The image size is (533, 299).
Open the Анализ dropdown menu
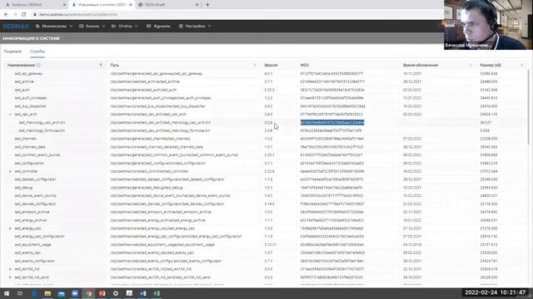[92, 26]
